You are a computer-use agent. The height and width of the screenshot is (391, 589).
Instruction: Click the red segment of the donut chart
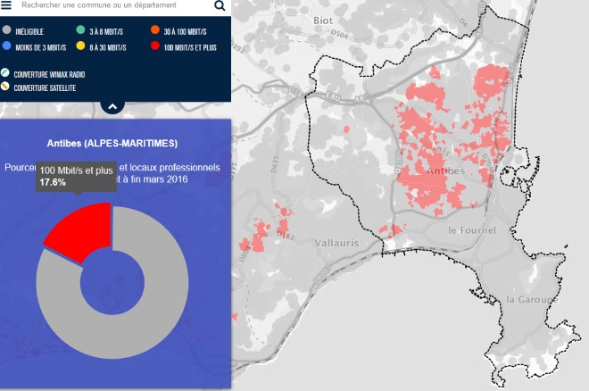(79, 230)
